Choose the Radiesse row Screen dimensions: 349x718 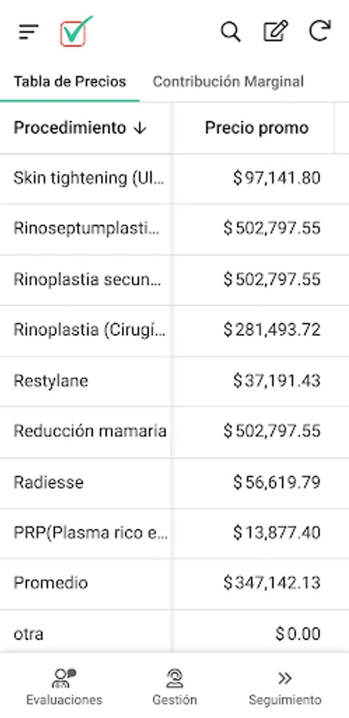tap(174, 483)
